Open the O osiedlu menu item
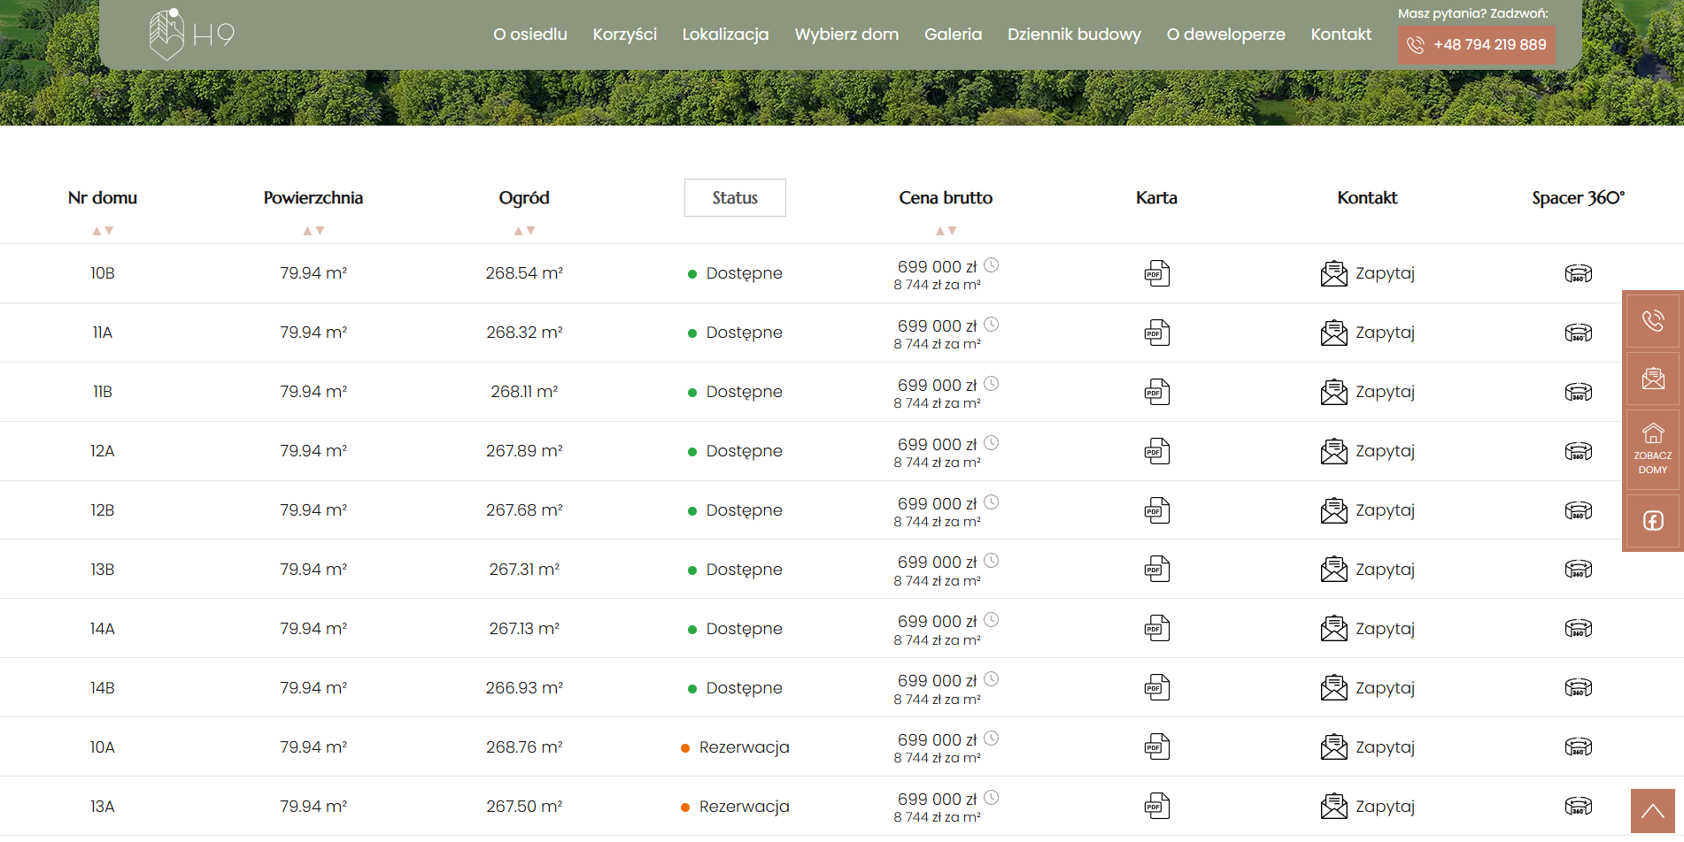The image size is (1684, 842). point(530,34)
